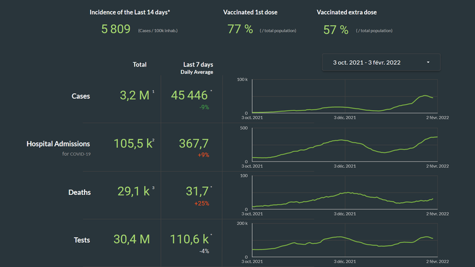
Task: Click the -9% cases change indicator
Action: (204, 107)
